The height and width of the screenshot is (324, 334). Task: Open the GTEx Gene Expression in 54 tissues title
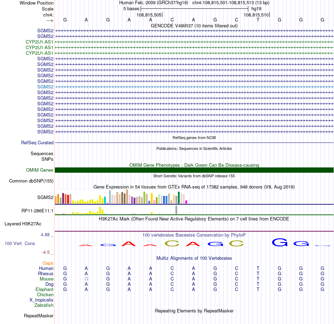194,187
